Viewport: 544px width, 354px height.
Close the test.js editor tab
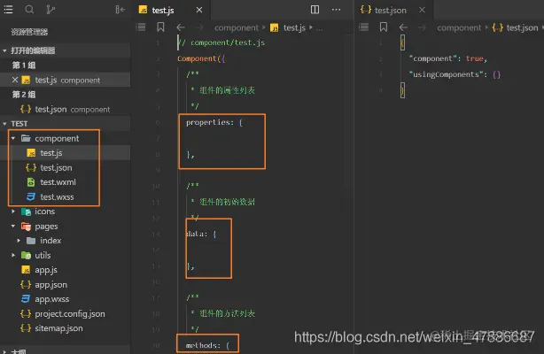[x=199, y=10]
